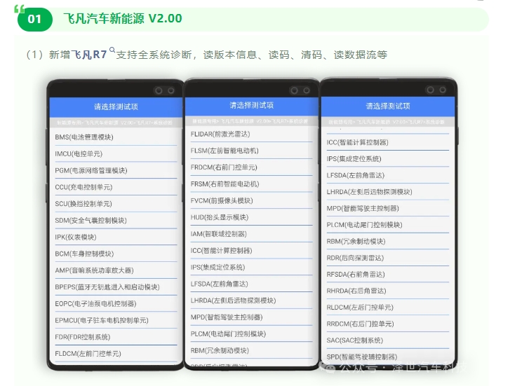Tap FLIDAR(前激光雷达) list item
The width and height of the screenshot is (510, 386).
pos(251,134)
